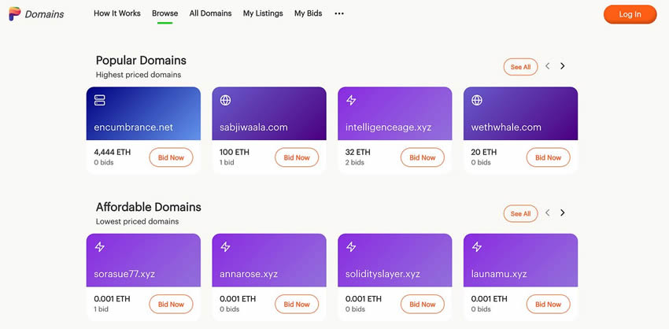The height and width of the screenshot is (329, 669).
Task: Advance Affordable Domains with right chevron
Action: [562, 213]
